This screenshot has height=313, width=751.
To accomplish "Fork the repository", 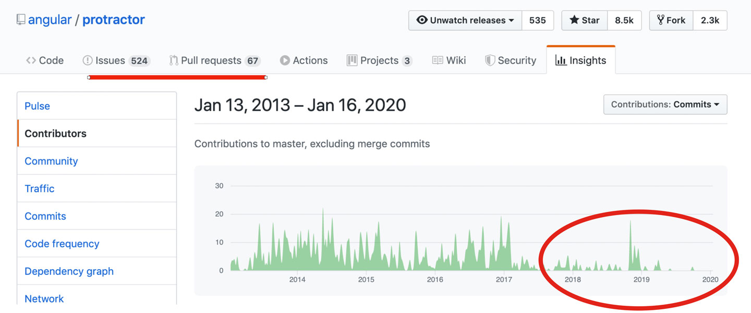I will click(x=672, y=20).
